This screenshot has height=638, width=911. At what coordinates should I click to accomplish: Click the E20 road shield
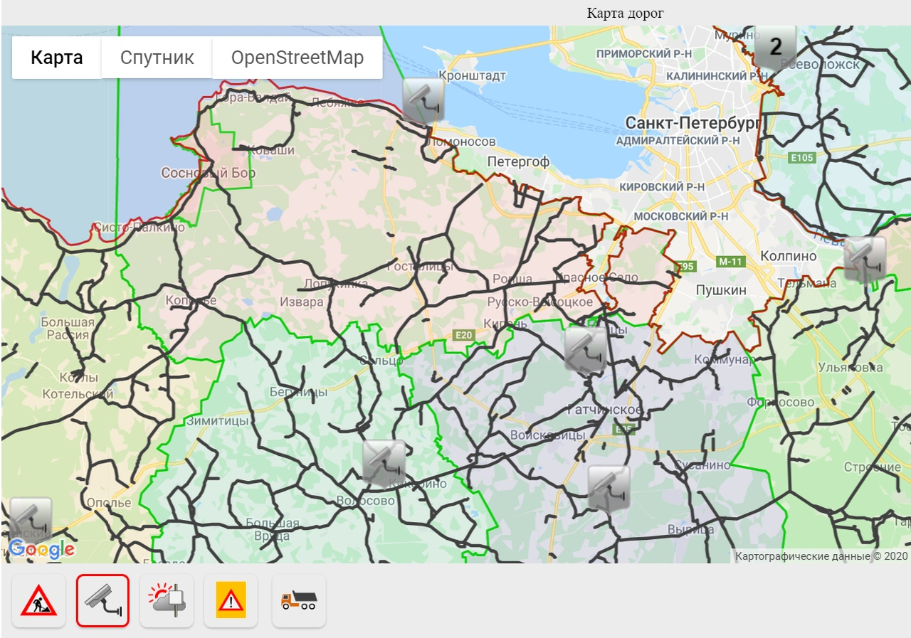(463, 334)
